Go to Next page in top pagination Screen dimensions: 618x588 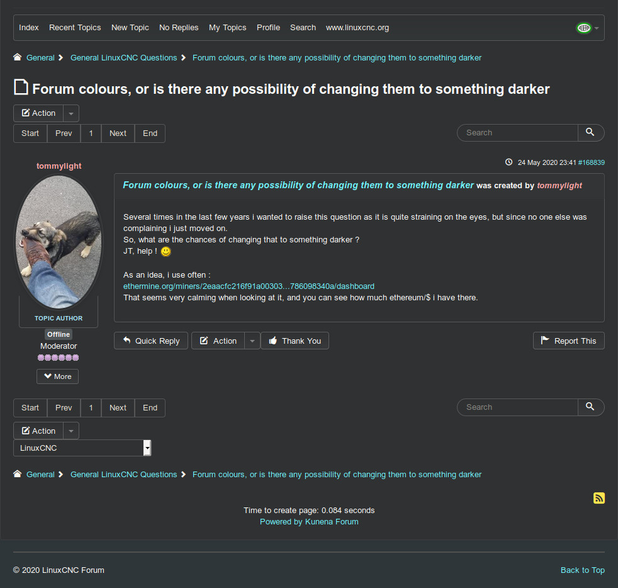point(118,133)
